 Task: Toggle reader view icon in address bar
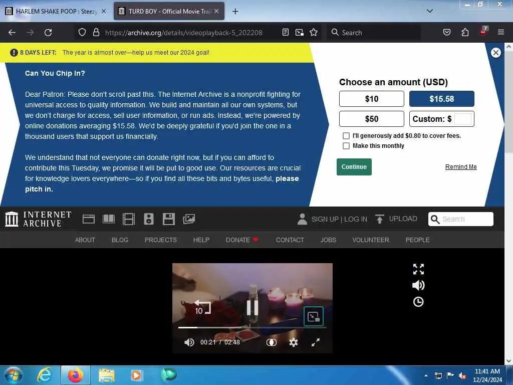coord(285,32)
